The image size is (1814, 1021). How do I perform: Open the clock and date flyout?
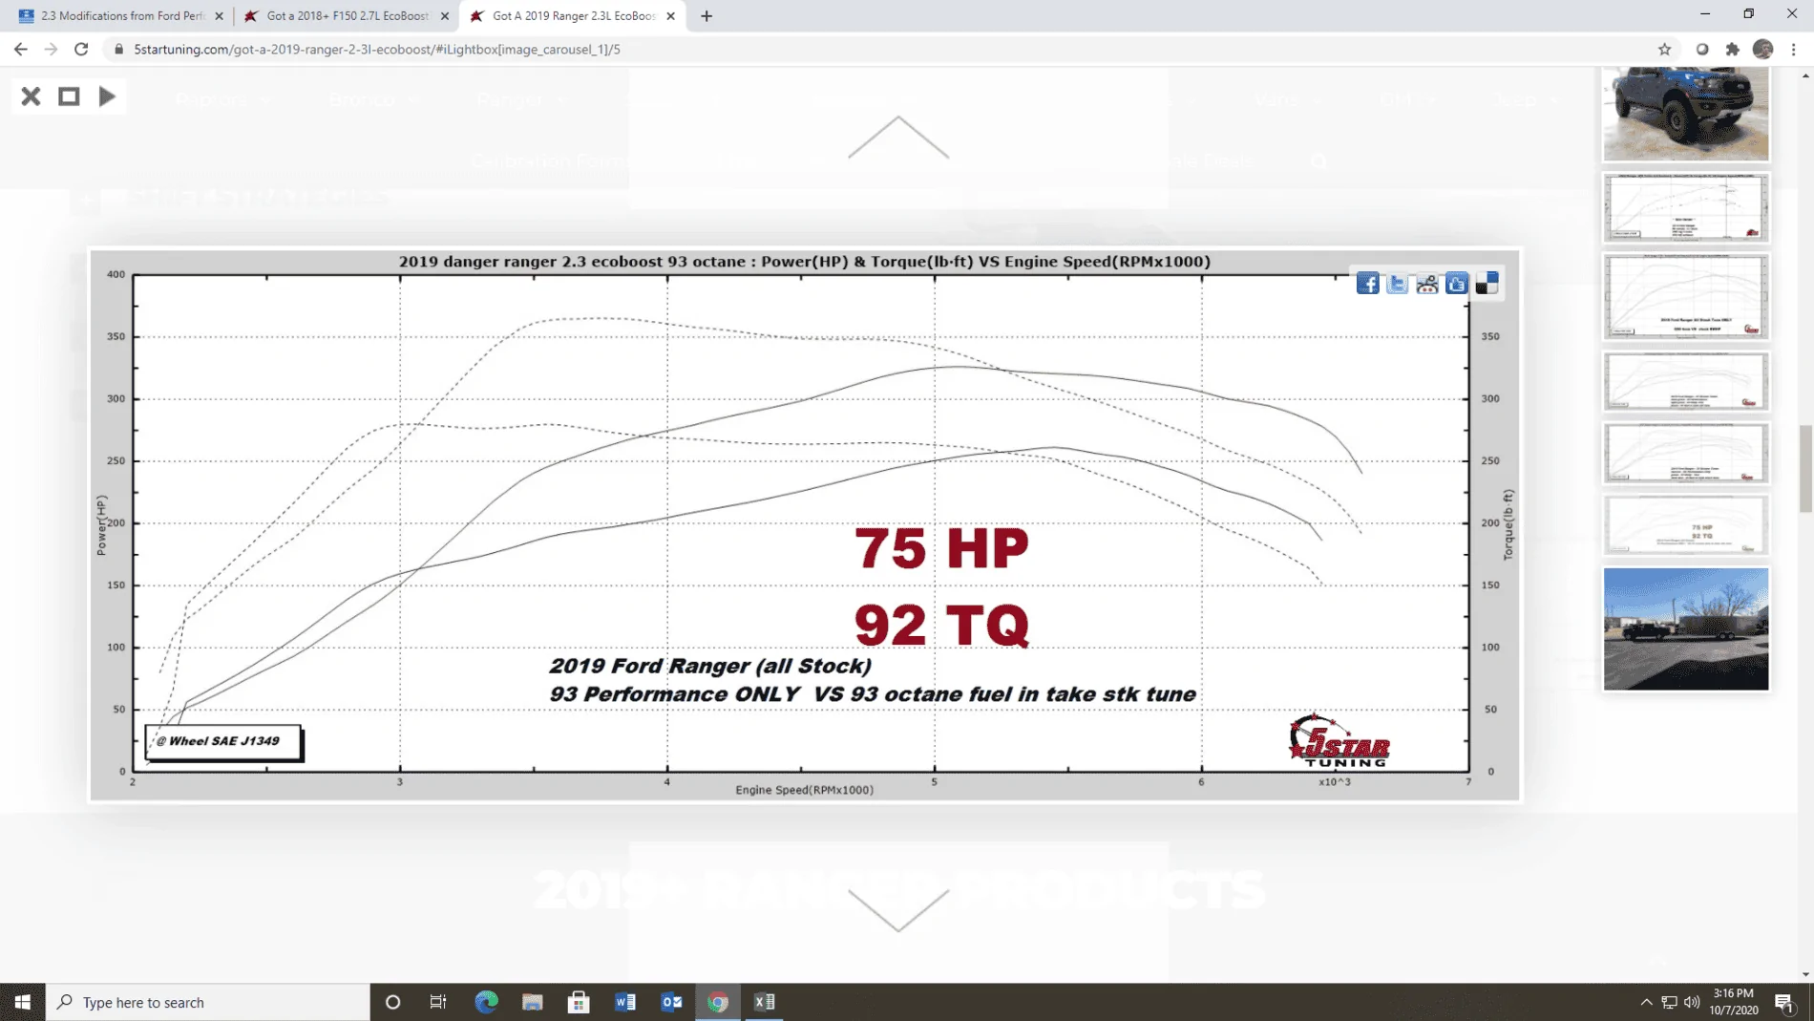(1734, 1002)
